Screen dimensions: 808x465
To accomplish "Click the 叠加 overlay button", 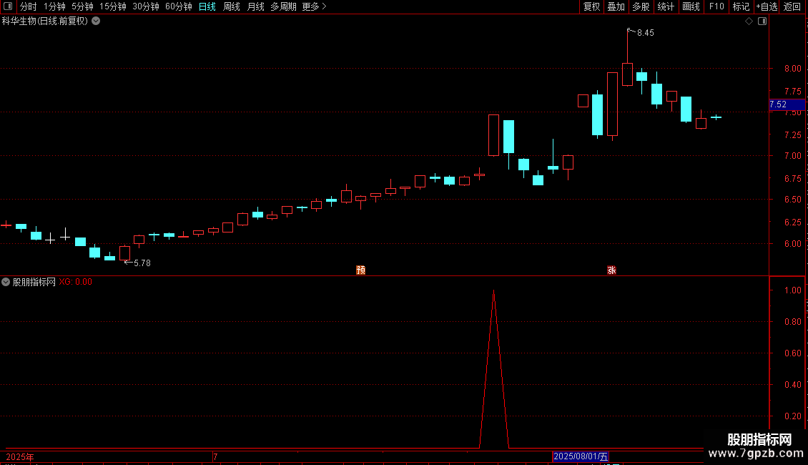I will pyautogui.click(x=616, y=6).
